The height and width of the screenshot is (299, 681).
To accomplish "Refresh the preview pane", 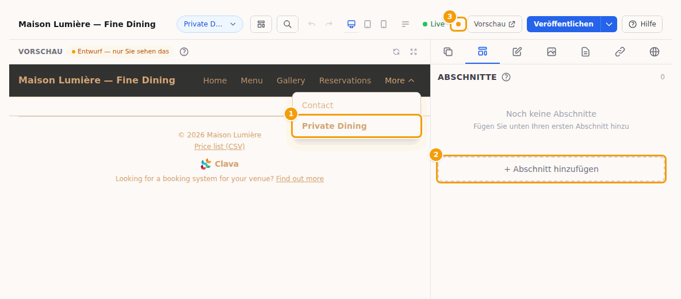I will coord(396,52).
